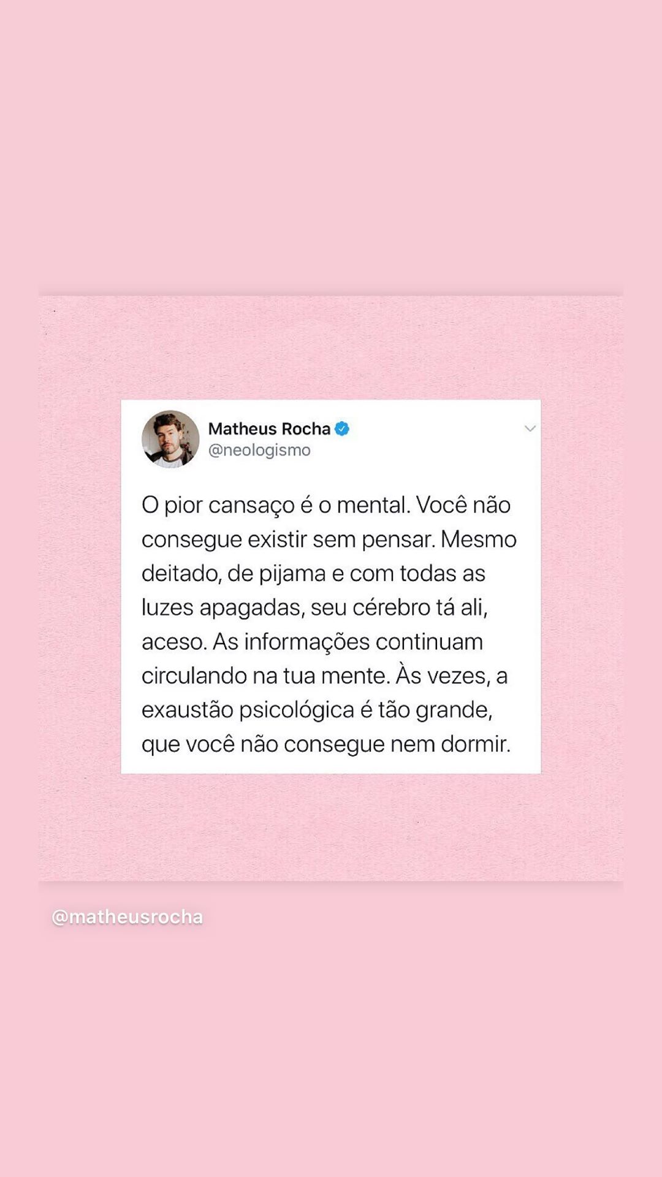The image size is (662, 1177).
Task: Open the Matheus Rocha display name
Action: (269, 429)
